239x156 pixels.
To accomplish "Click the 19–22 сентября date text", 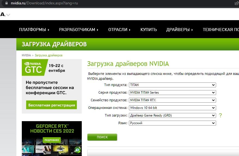I will (57, 68).
